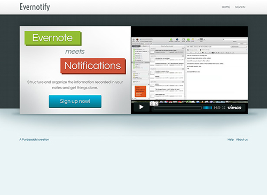Follow the A Punjaabbi creation link
The image size is (267, 195).
(x=34, y=140)
